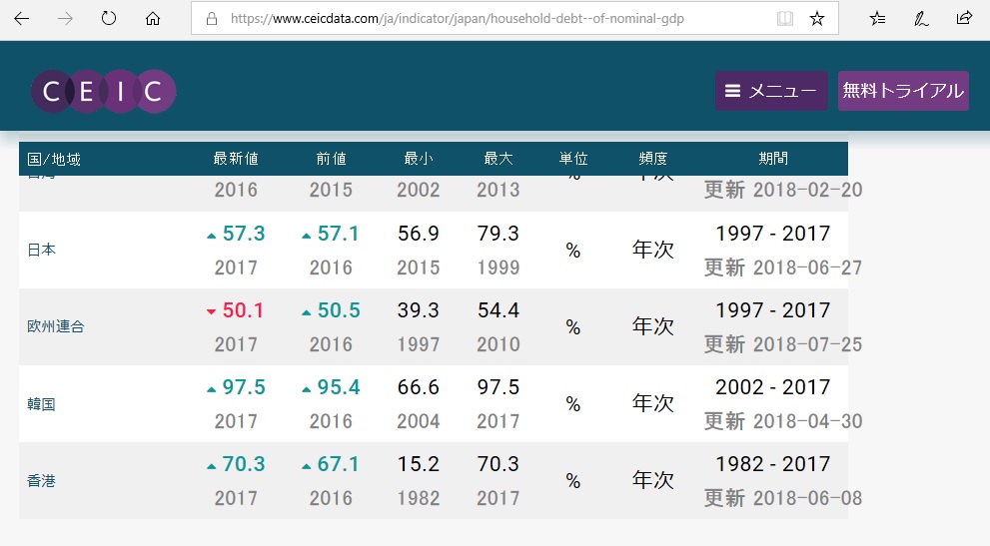This screenshot has width=990, height=546.
Task: Reload the page with refresh icon
Action: click(109, 18)
